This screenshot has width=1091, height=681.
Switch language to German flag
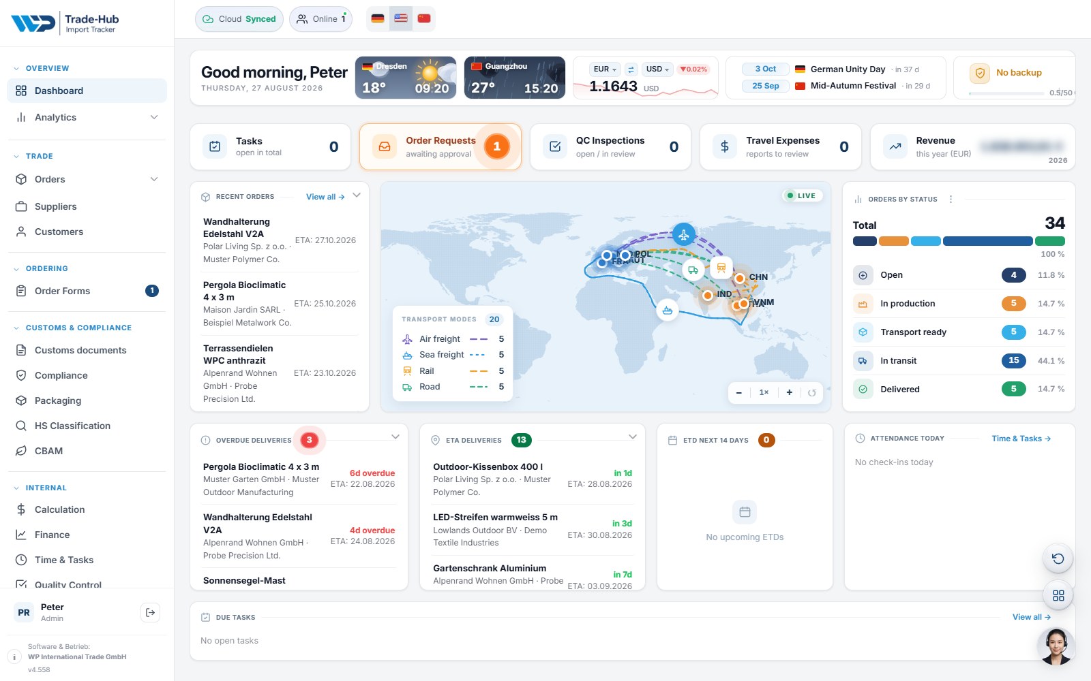click(378, 19)
